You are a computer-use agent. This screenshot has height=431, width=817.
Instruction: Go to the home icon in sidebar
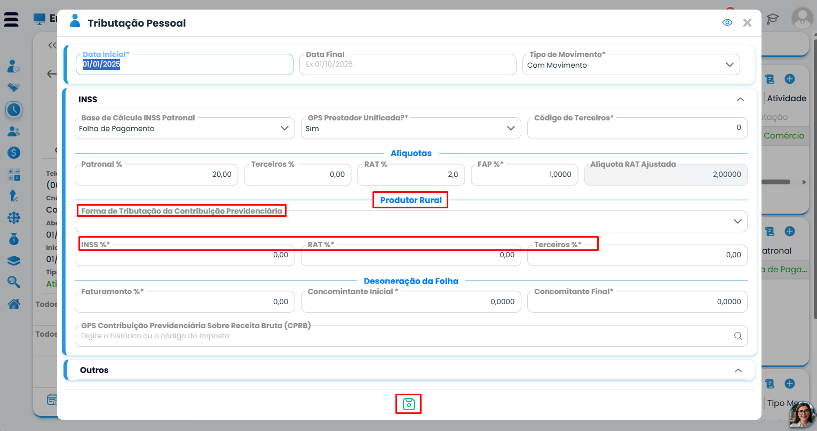[14, 304]
